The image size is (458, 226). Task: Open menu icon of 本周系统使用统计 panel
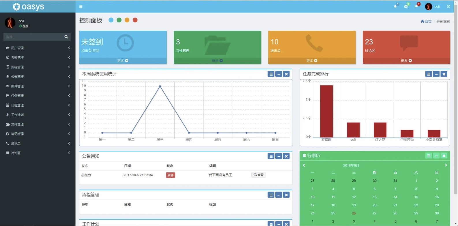pos(271,74)
